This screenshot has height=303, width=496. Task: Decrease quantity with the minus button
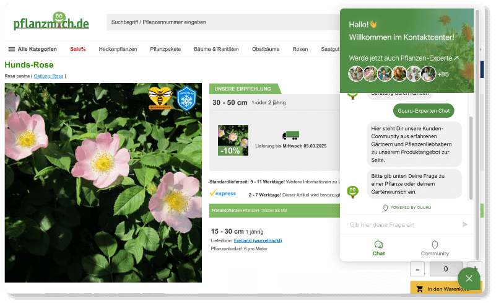tap(417, 270)
